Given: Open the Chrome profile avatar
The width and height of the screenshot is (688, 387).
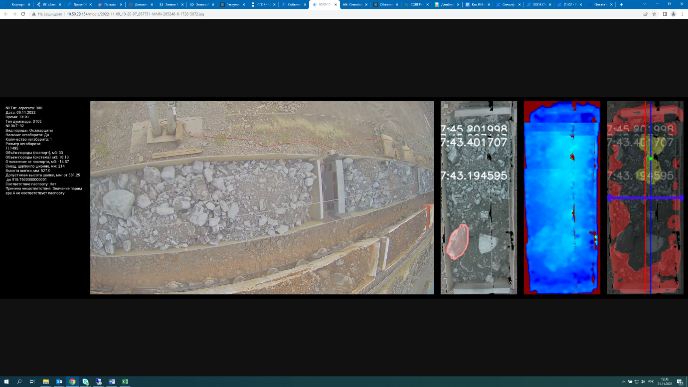Looking at the screenshot, I should tap(673, 14).
